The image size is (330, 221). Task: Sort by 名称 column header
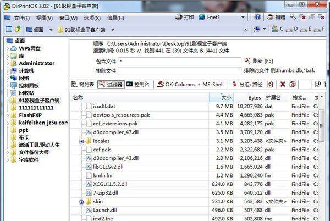pyautogui.click(x=140, y=97)
